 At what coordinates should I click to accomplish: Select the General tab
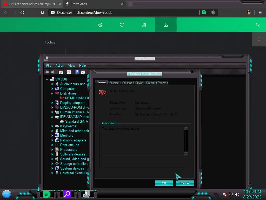coord(101,82)
